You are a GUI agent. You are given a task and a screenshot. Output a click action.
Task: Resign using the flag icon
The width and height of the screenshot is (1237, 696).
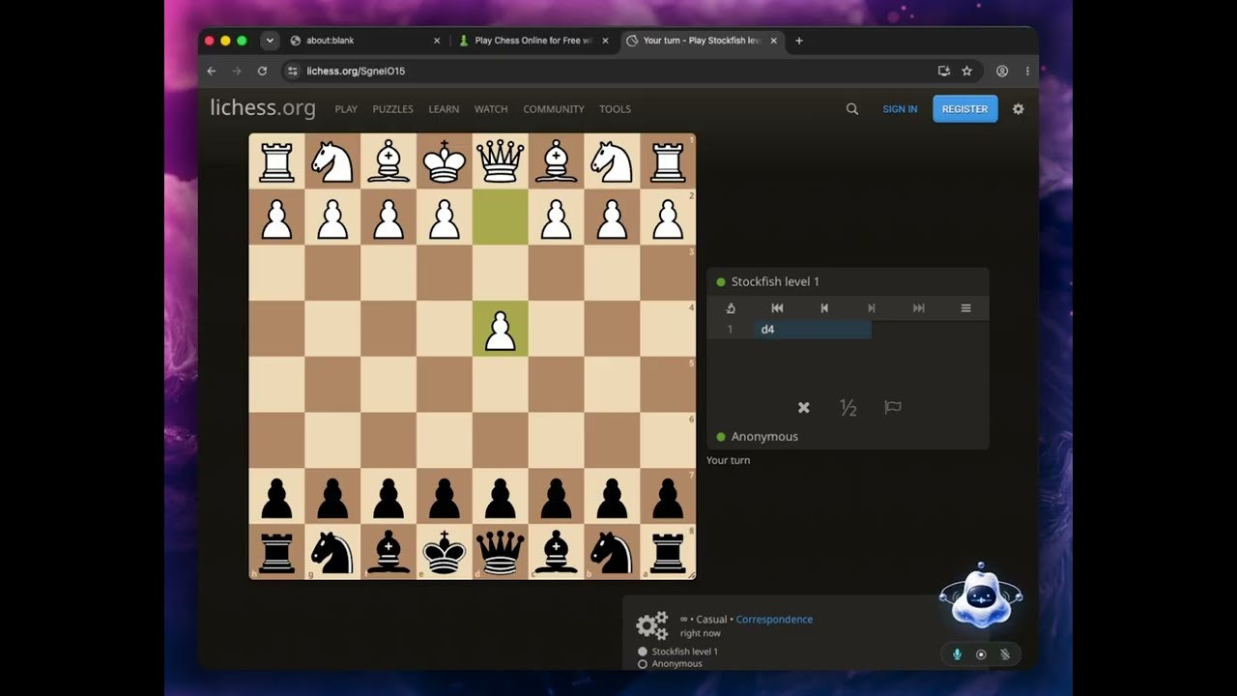coord(893,408)
